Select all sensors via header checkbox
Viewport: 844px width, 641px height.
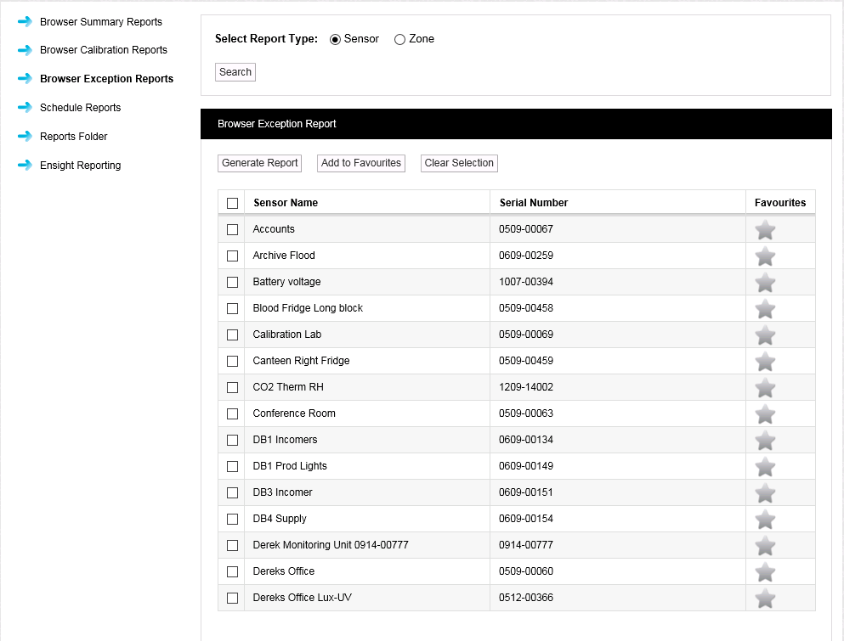232,203
